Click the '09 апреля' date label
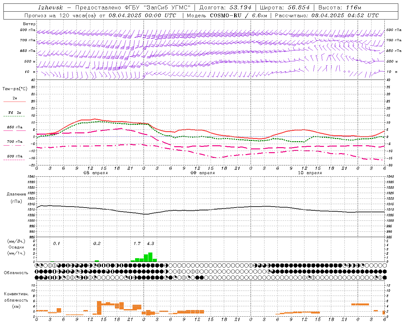This screenshot has width=403, height=322. 203,173
